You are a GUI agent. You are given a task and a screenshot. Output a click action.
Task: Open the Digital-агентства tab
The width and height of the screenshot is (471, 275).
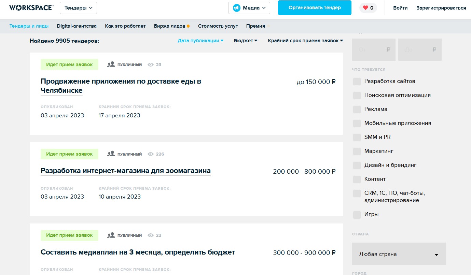[77, 26]
